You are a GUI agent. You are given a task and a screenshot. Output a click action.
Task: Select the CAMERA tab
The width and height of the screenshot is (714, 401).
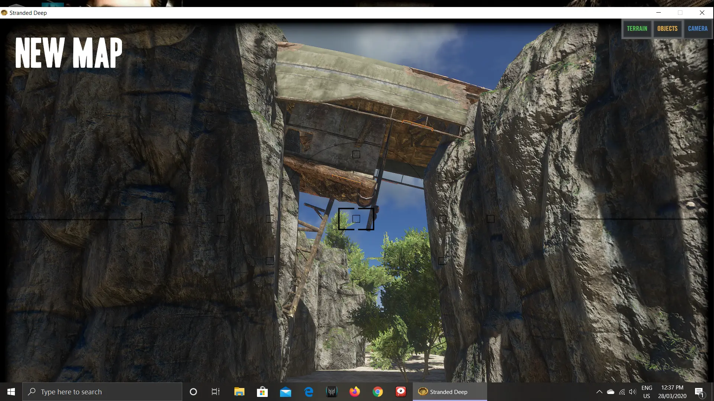(698, 29)
